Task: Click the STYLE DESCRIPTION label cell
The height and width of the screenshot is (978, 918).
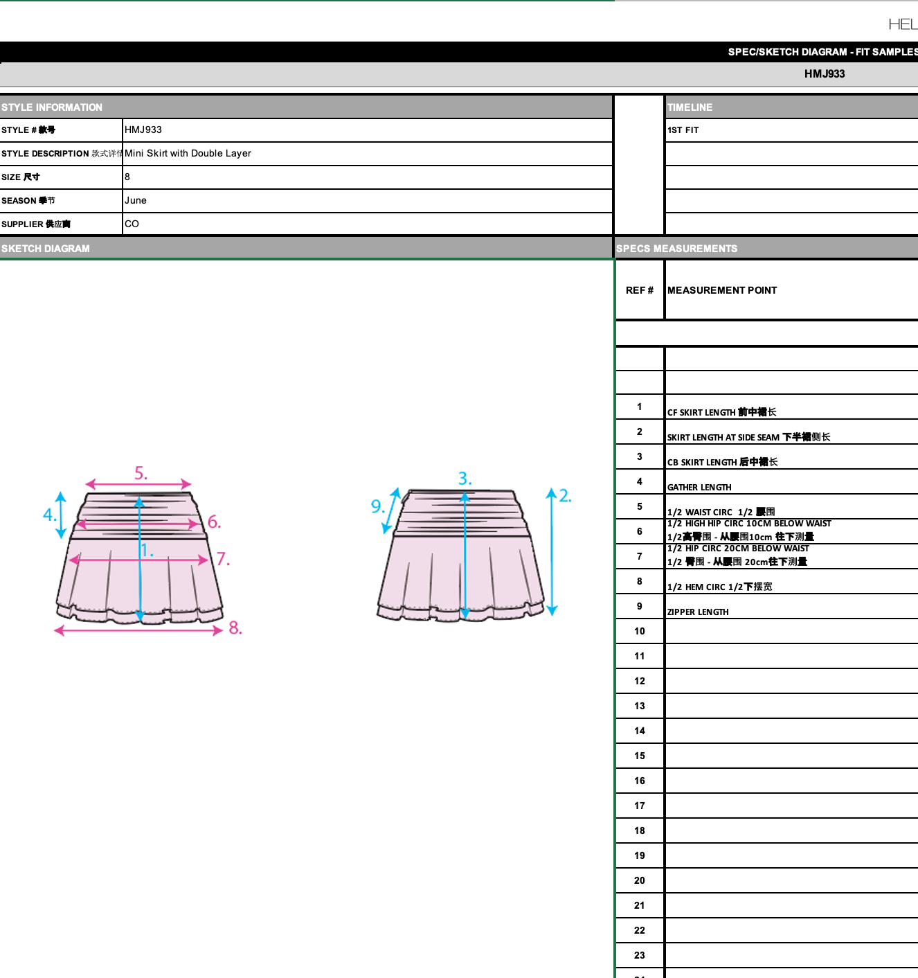Action: [61, 154]
